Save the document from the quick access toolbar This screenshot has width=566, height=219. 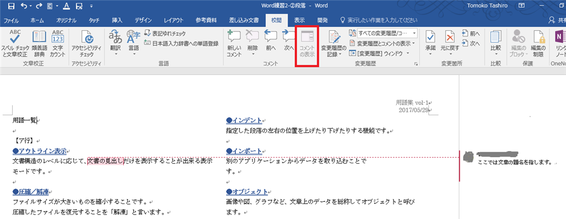point(11,6)
